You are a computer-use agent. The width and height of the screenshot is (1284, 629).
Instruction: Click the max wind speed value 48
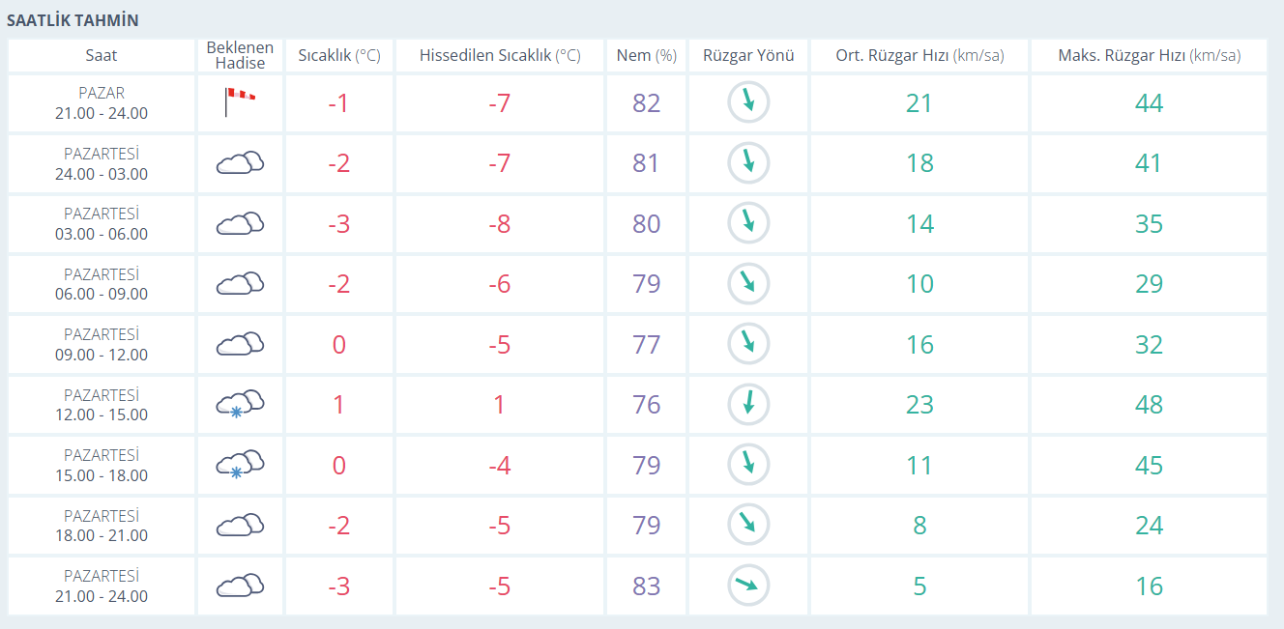tap(1149, 404)
